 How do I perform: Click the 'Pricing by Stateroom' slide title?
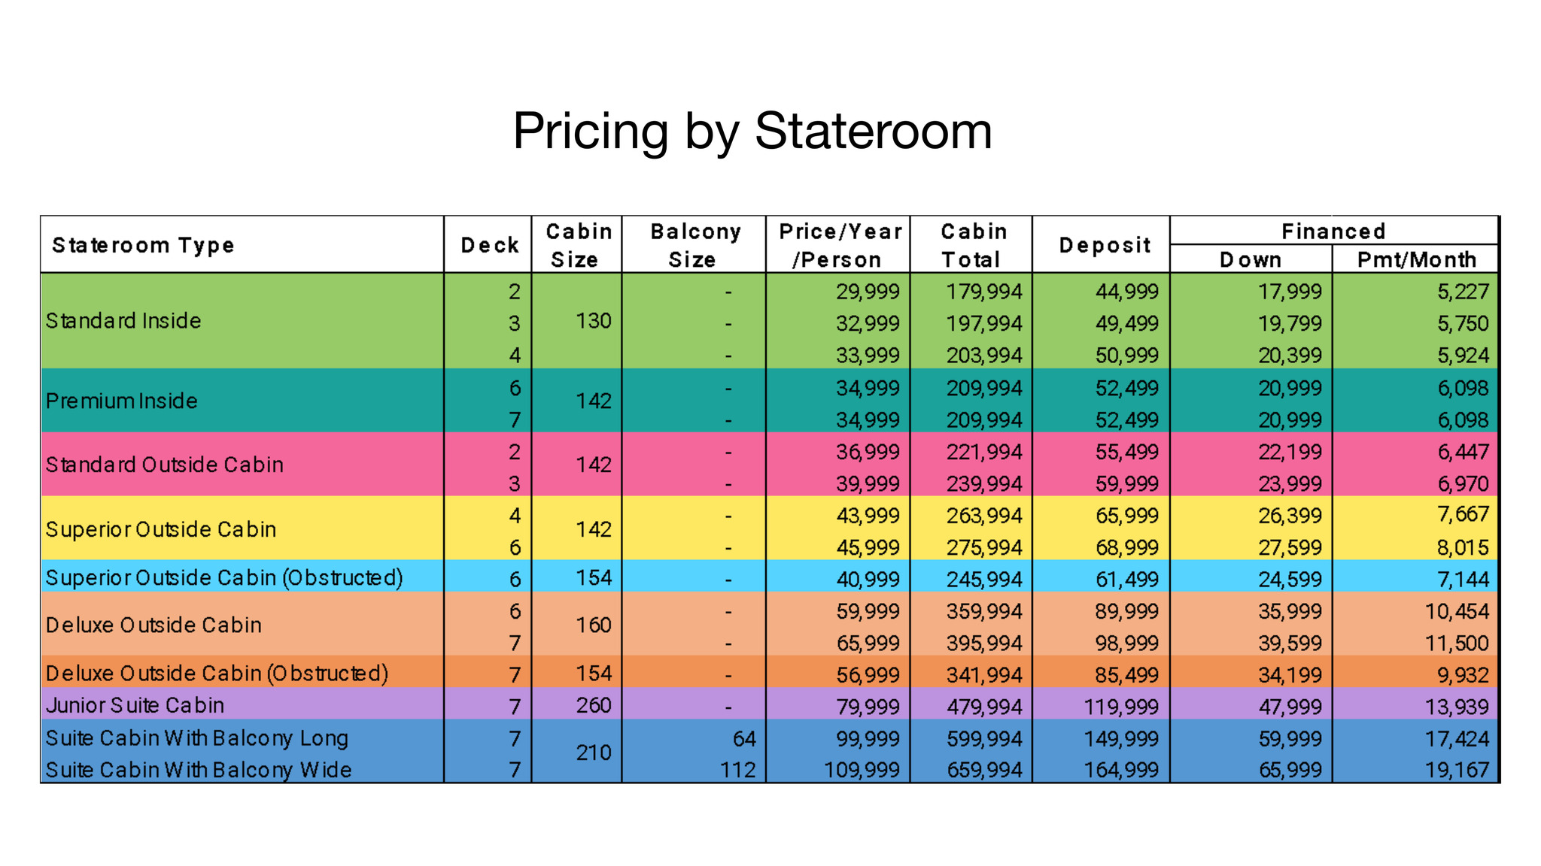pyautogui.click(x=752, y=131)
